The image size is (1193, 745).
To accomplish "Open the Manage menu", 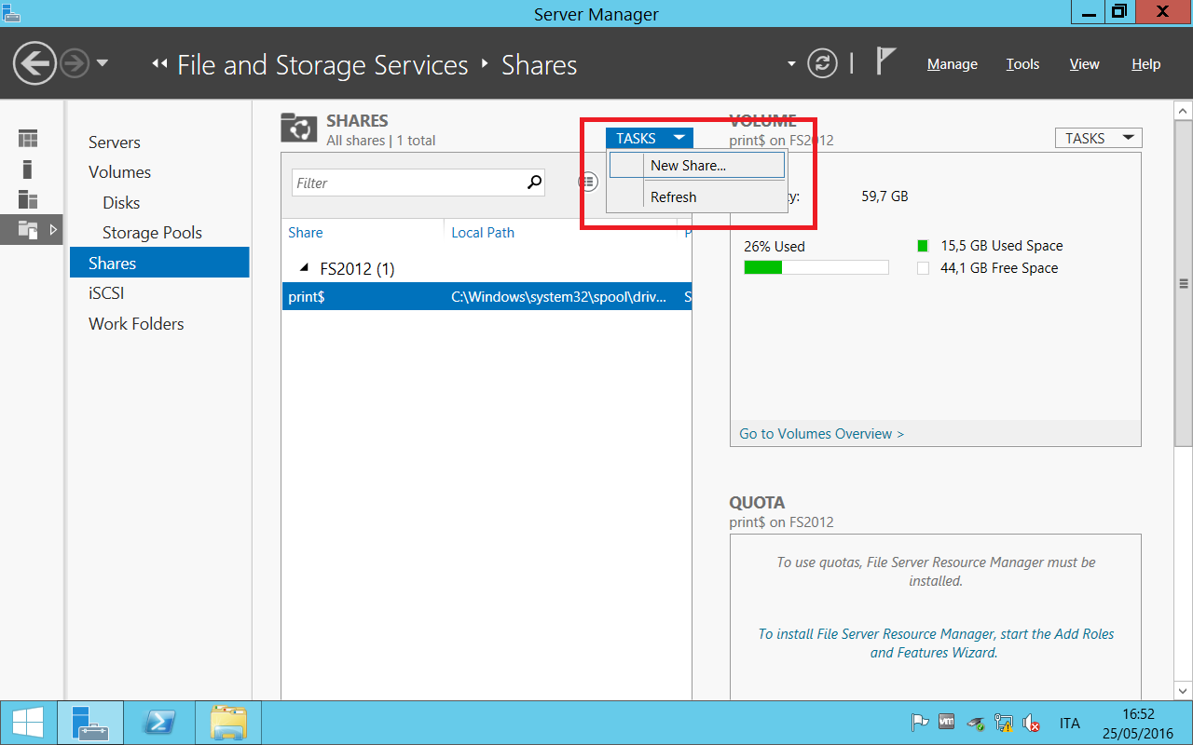I will click(952, 64).
